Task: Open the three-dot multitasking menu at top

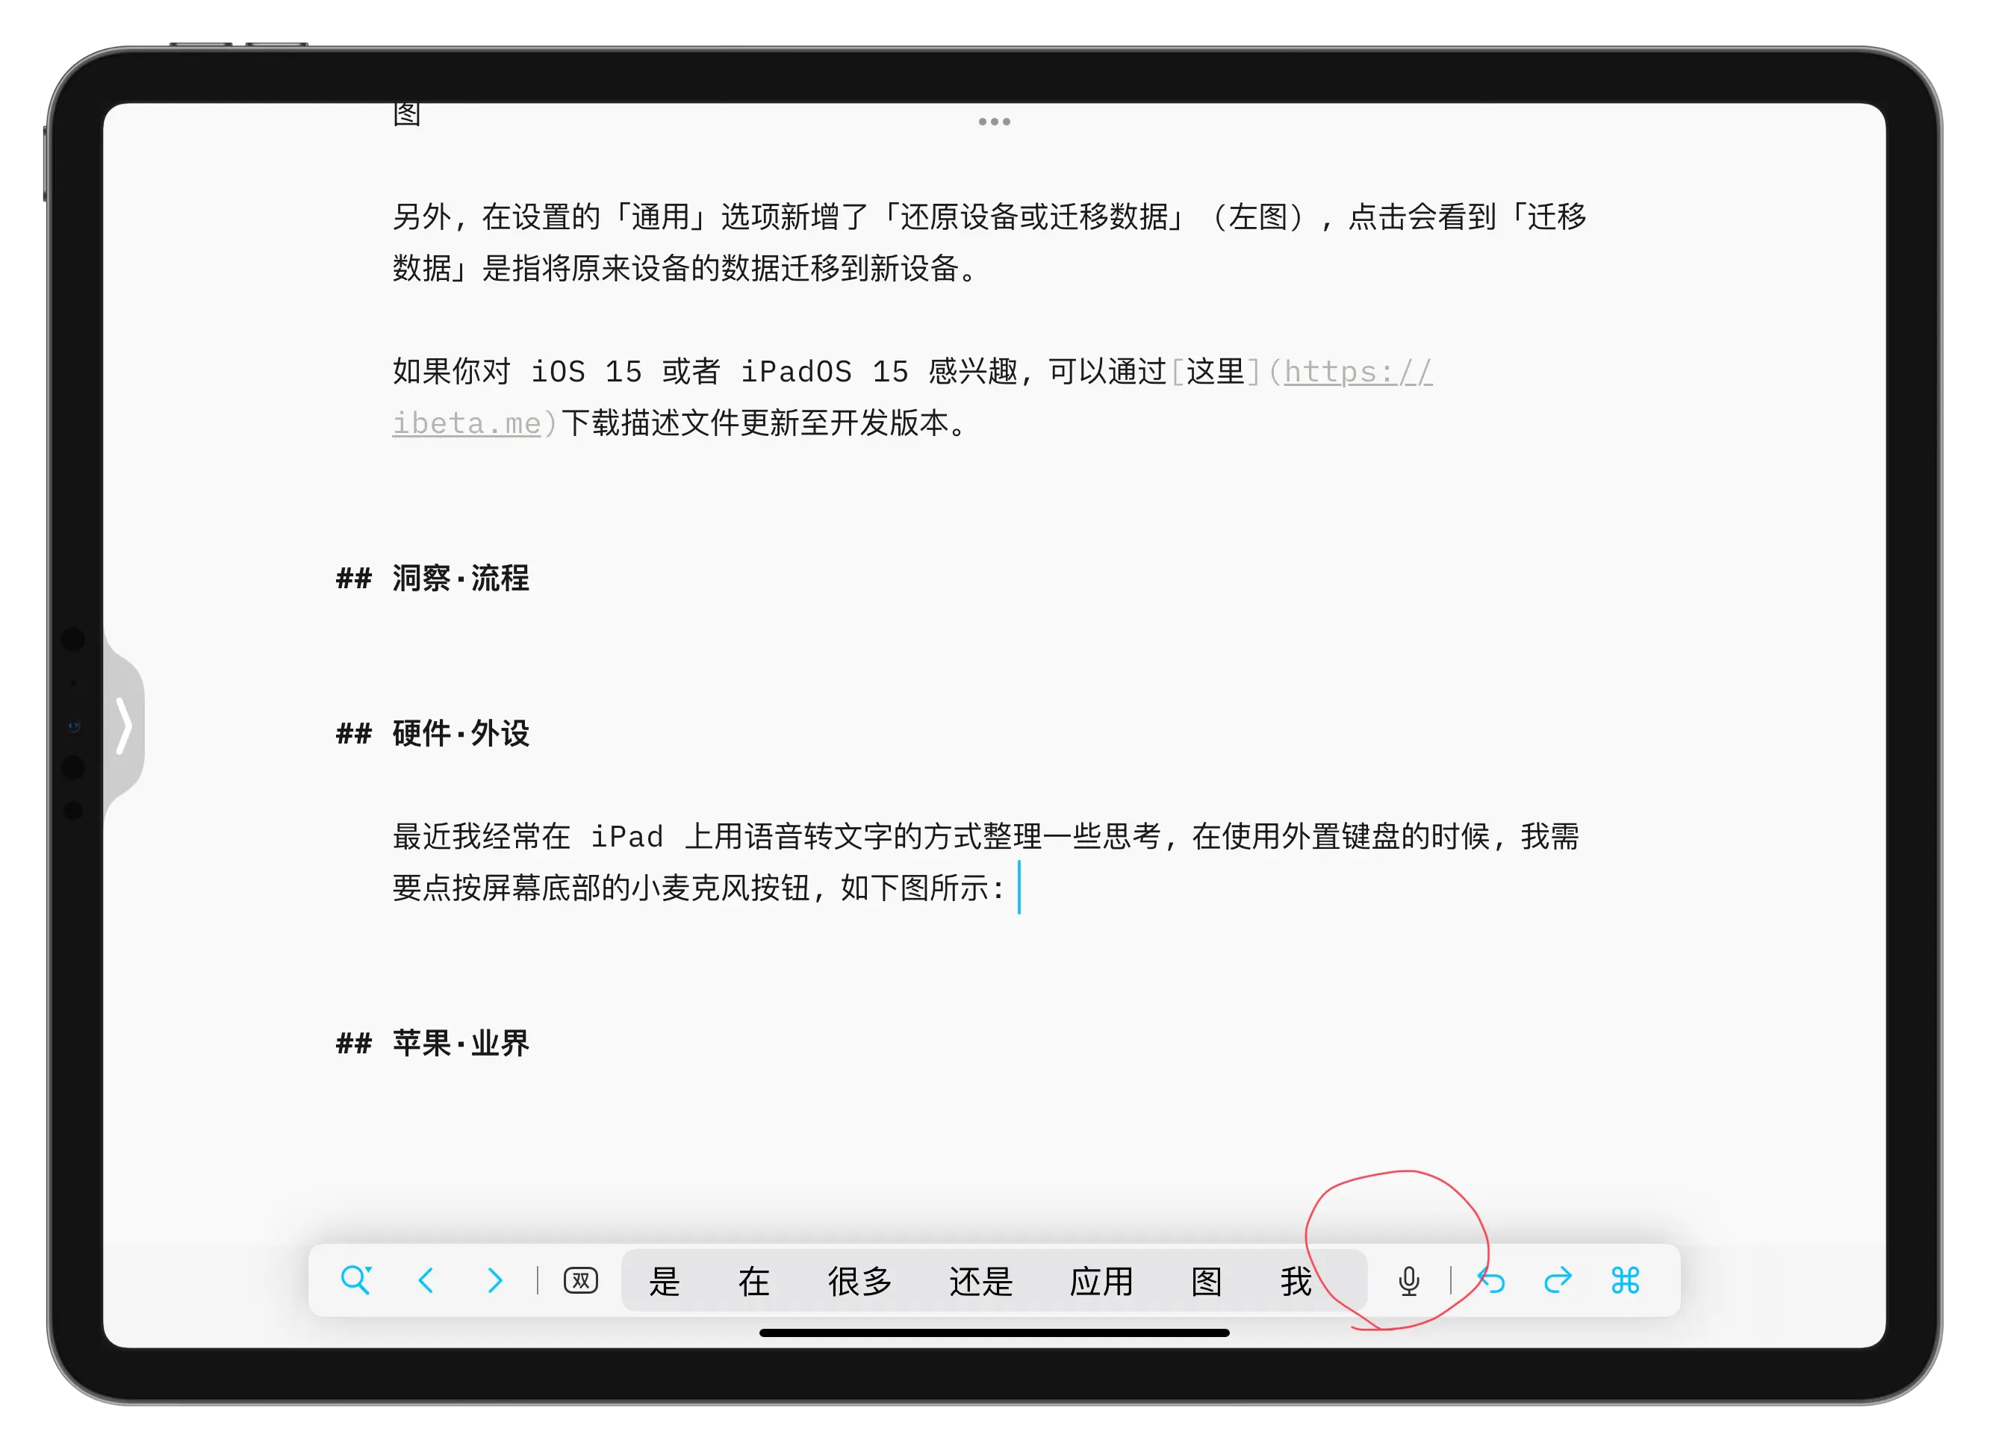Action: [994, 121]
